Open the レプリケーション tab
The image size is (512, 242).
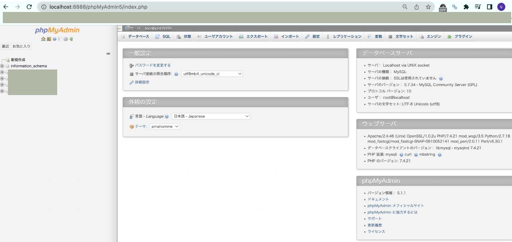[344, 36]
